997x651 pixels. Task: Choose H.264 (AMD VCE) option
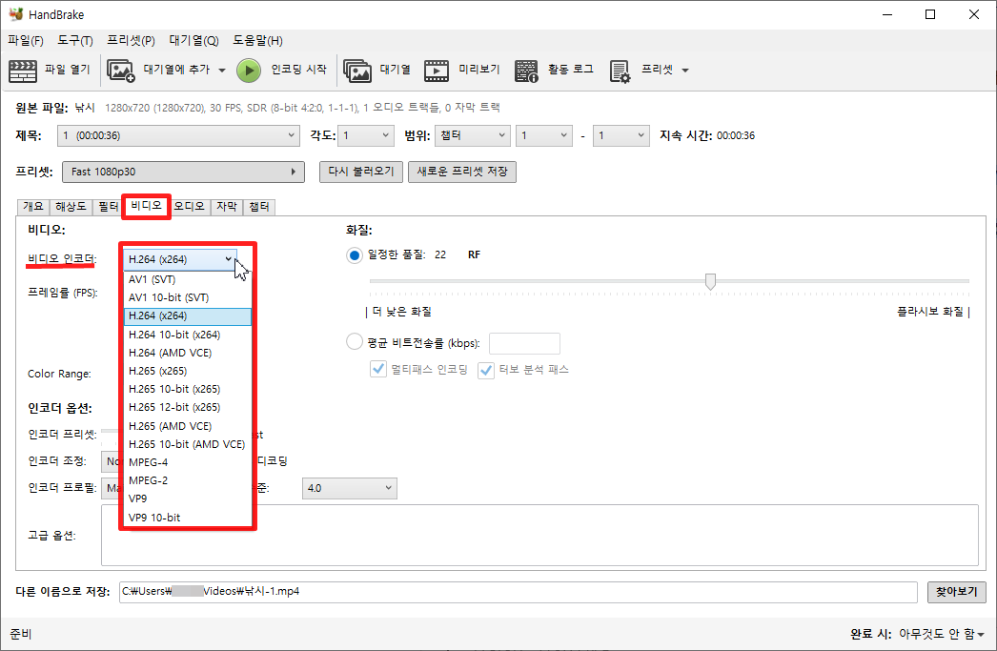(x=188, y=353)
